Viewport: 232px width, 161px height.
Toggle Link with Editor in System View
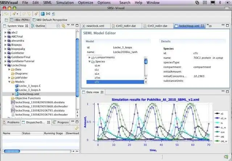pyautogui.click(x=63, y=26)
